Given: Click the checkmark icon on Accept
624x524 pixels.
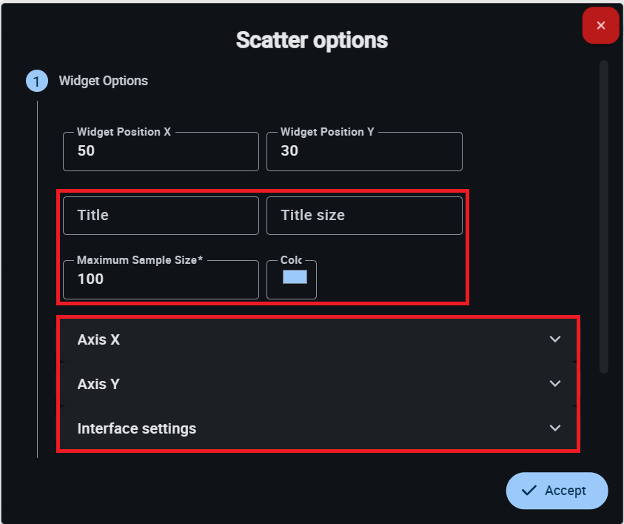Looking at the screenshot, I should coord(529,491).
